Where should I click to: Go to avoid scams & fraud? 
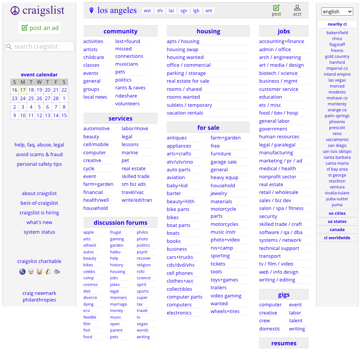click(39, 154)
